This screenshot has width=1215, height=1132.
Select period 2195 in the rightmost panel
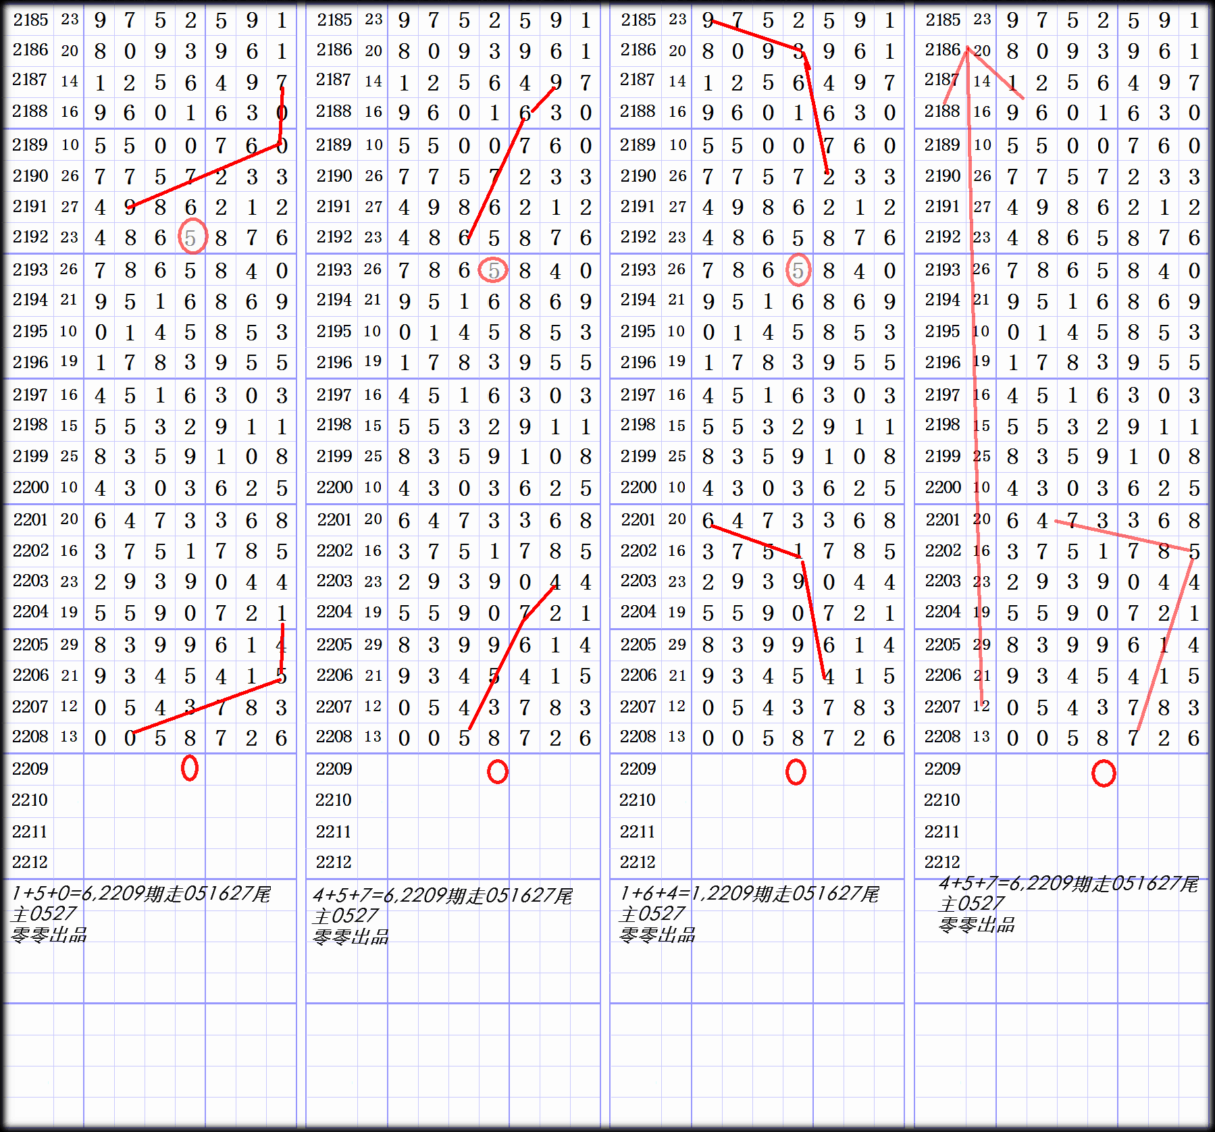943,331
